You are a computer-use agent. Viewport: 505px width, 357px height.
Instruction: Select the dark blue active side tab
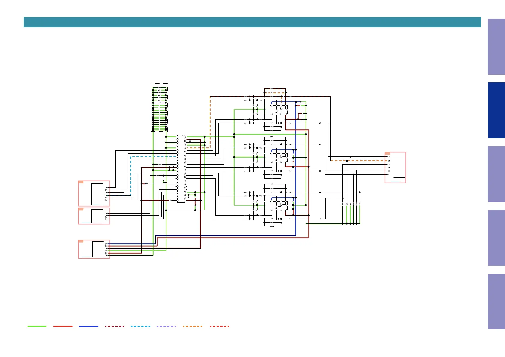tap(496, 110)
